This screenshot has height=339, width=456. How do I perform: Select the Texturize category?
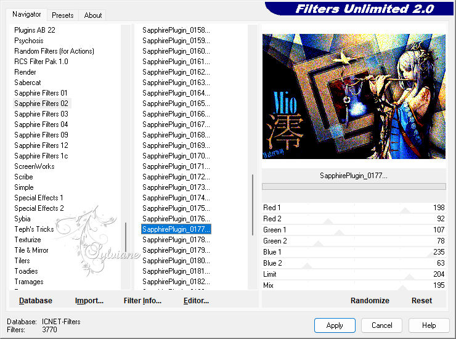click(x=28, y=240)
